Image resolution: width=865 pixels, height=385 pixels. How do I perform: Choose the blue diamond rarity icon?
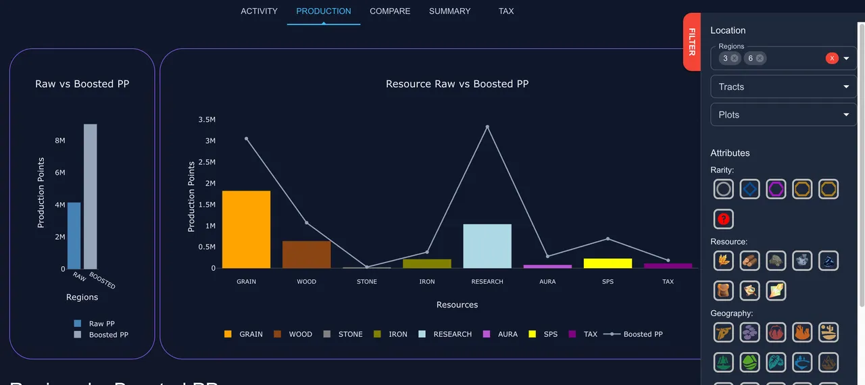tap(750, 188)
